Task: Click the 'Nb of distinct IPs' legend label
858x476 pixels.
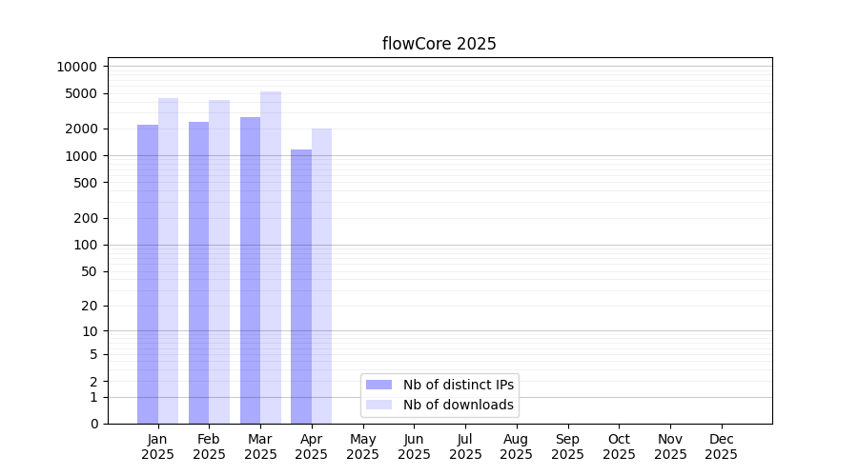Action: 458,385
